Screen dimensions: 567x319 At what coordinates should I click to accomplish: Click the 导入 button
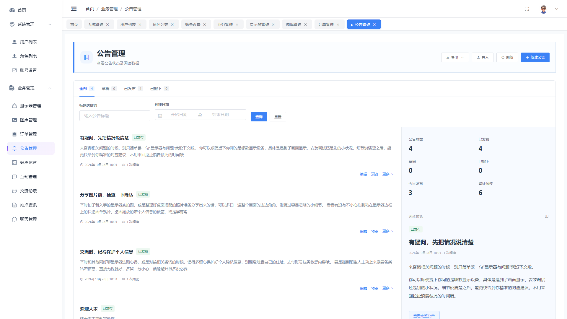(x=483, y=58)
